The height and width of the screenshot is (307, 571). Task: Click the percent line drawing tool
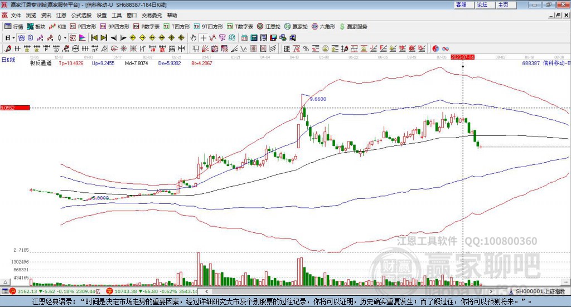pos(306,48)
